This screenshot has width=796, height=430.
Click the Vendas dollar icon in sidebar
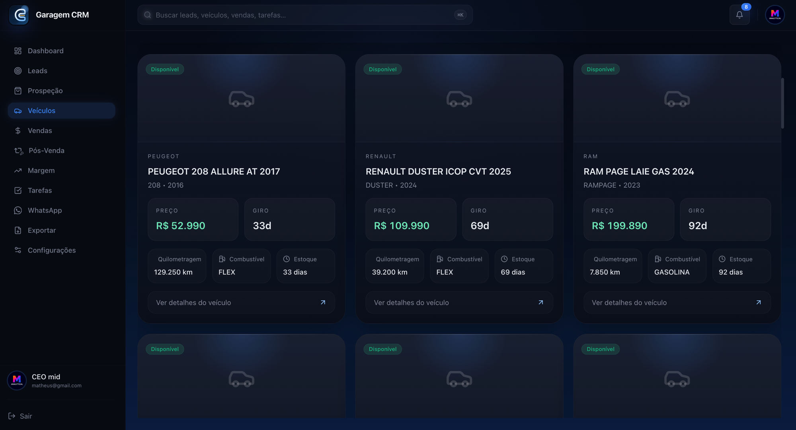(18, 130)
